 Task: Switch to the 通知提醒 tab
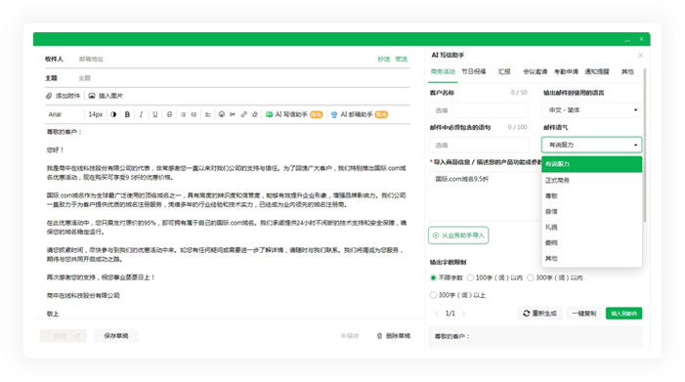coord(597,71)
